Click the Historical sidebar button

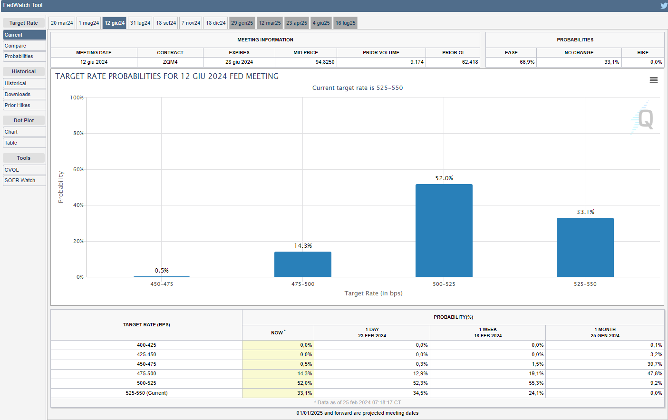coord(24,84)
